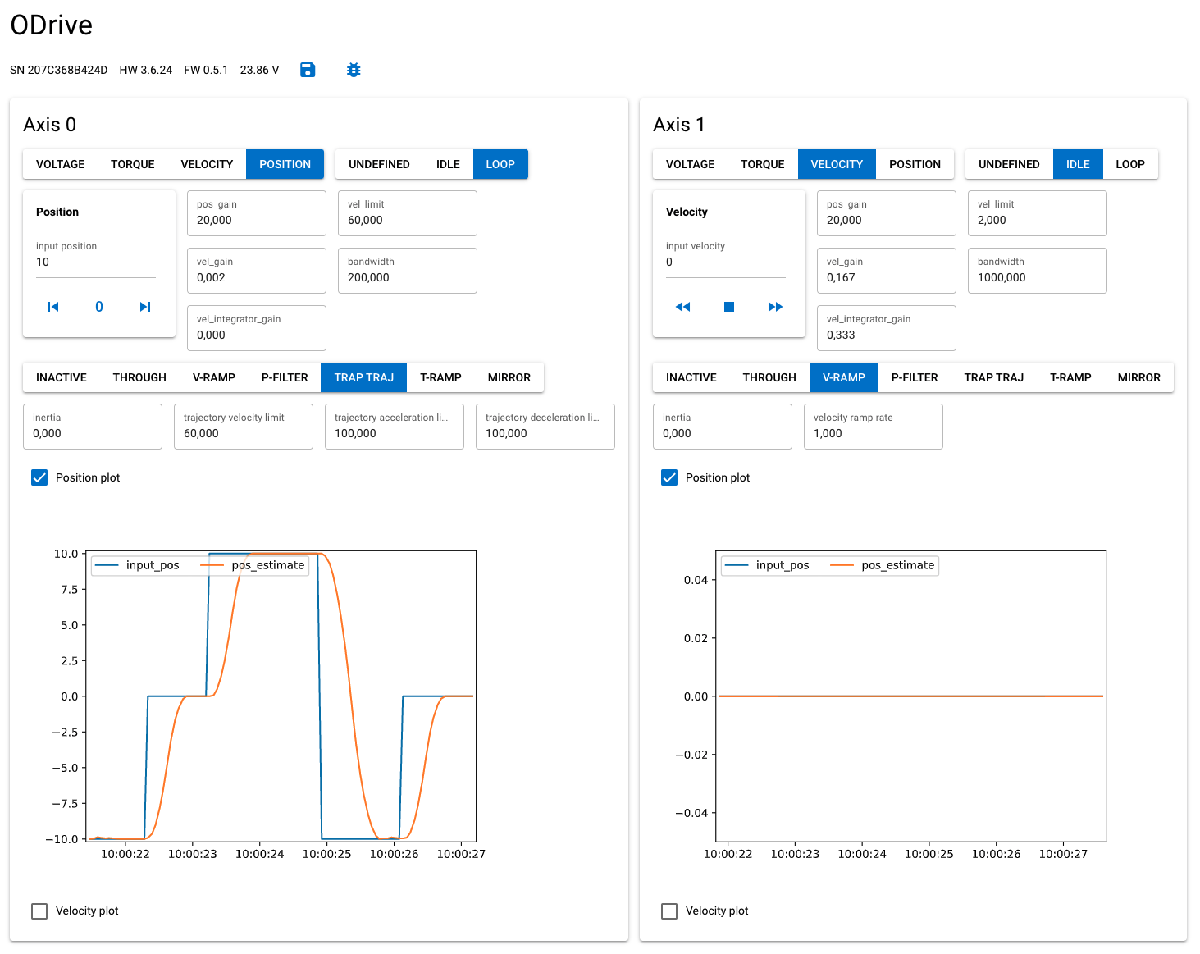Click the stop velocity icon in Axis 1

click(x=729, y=307)
